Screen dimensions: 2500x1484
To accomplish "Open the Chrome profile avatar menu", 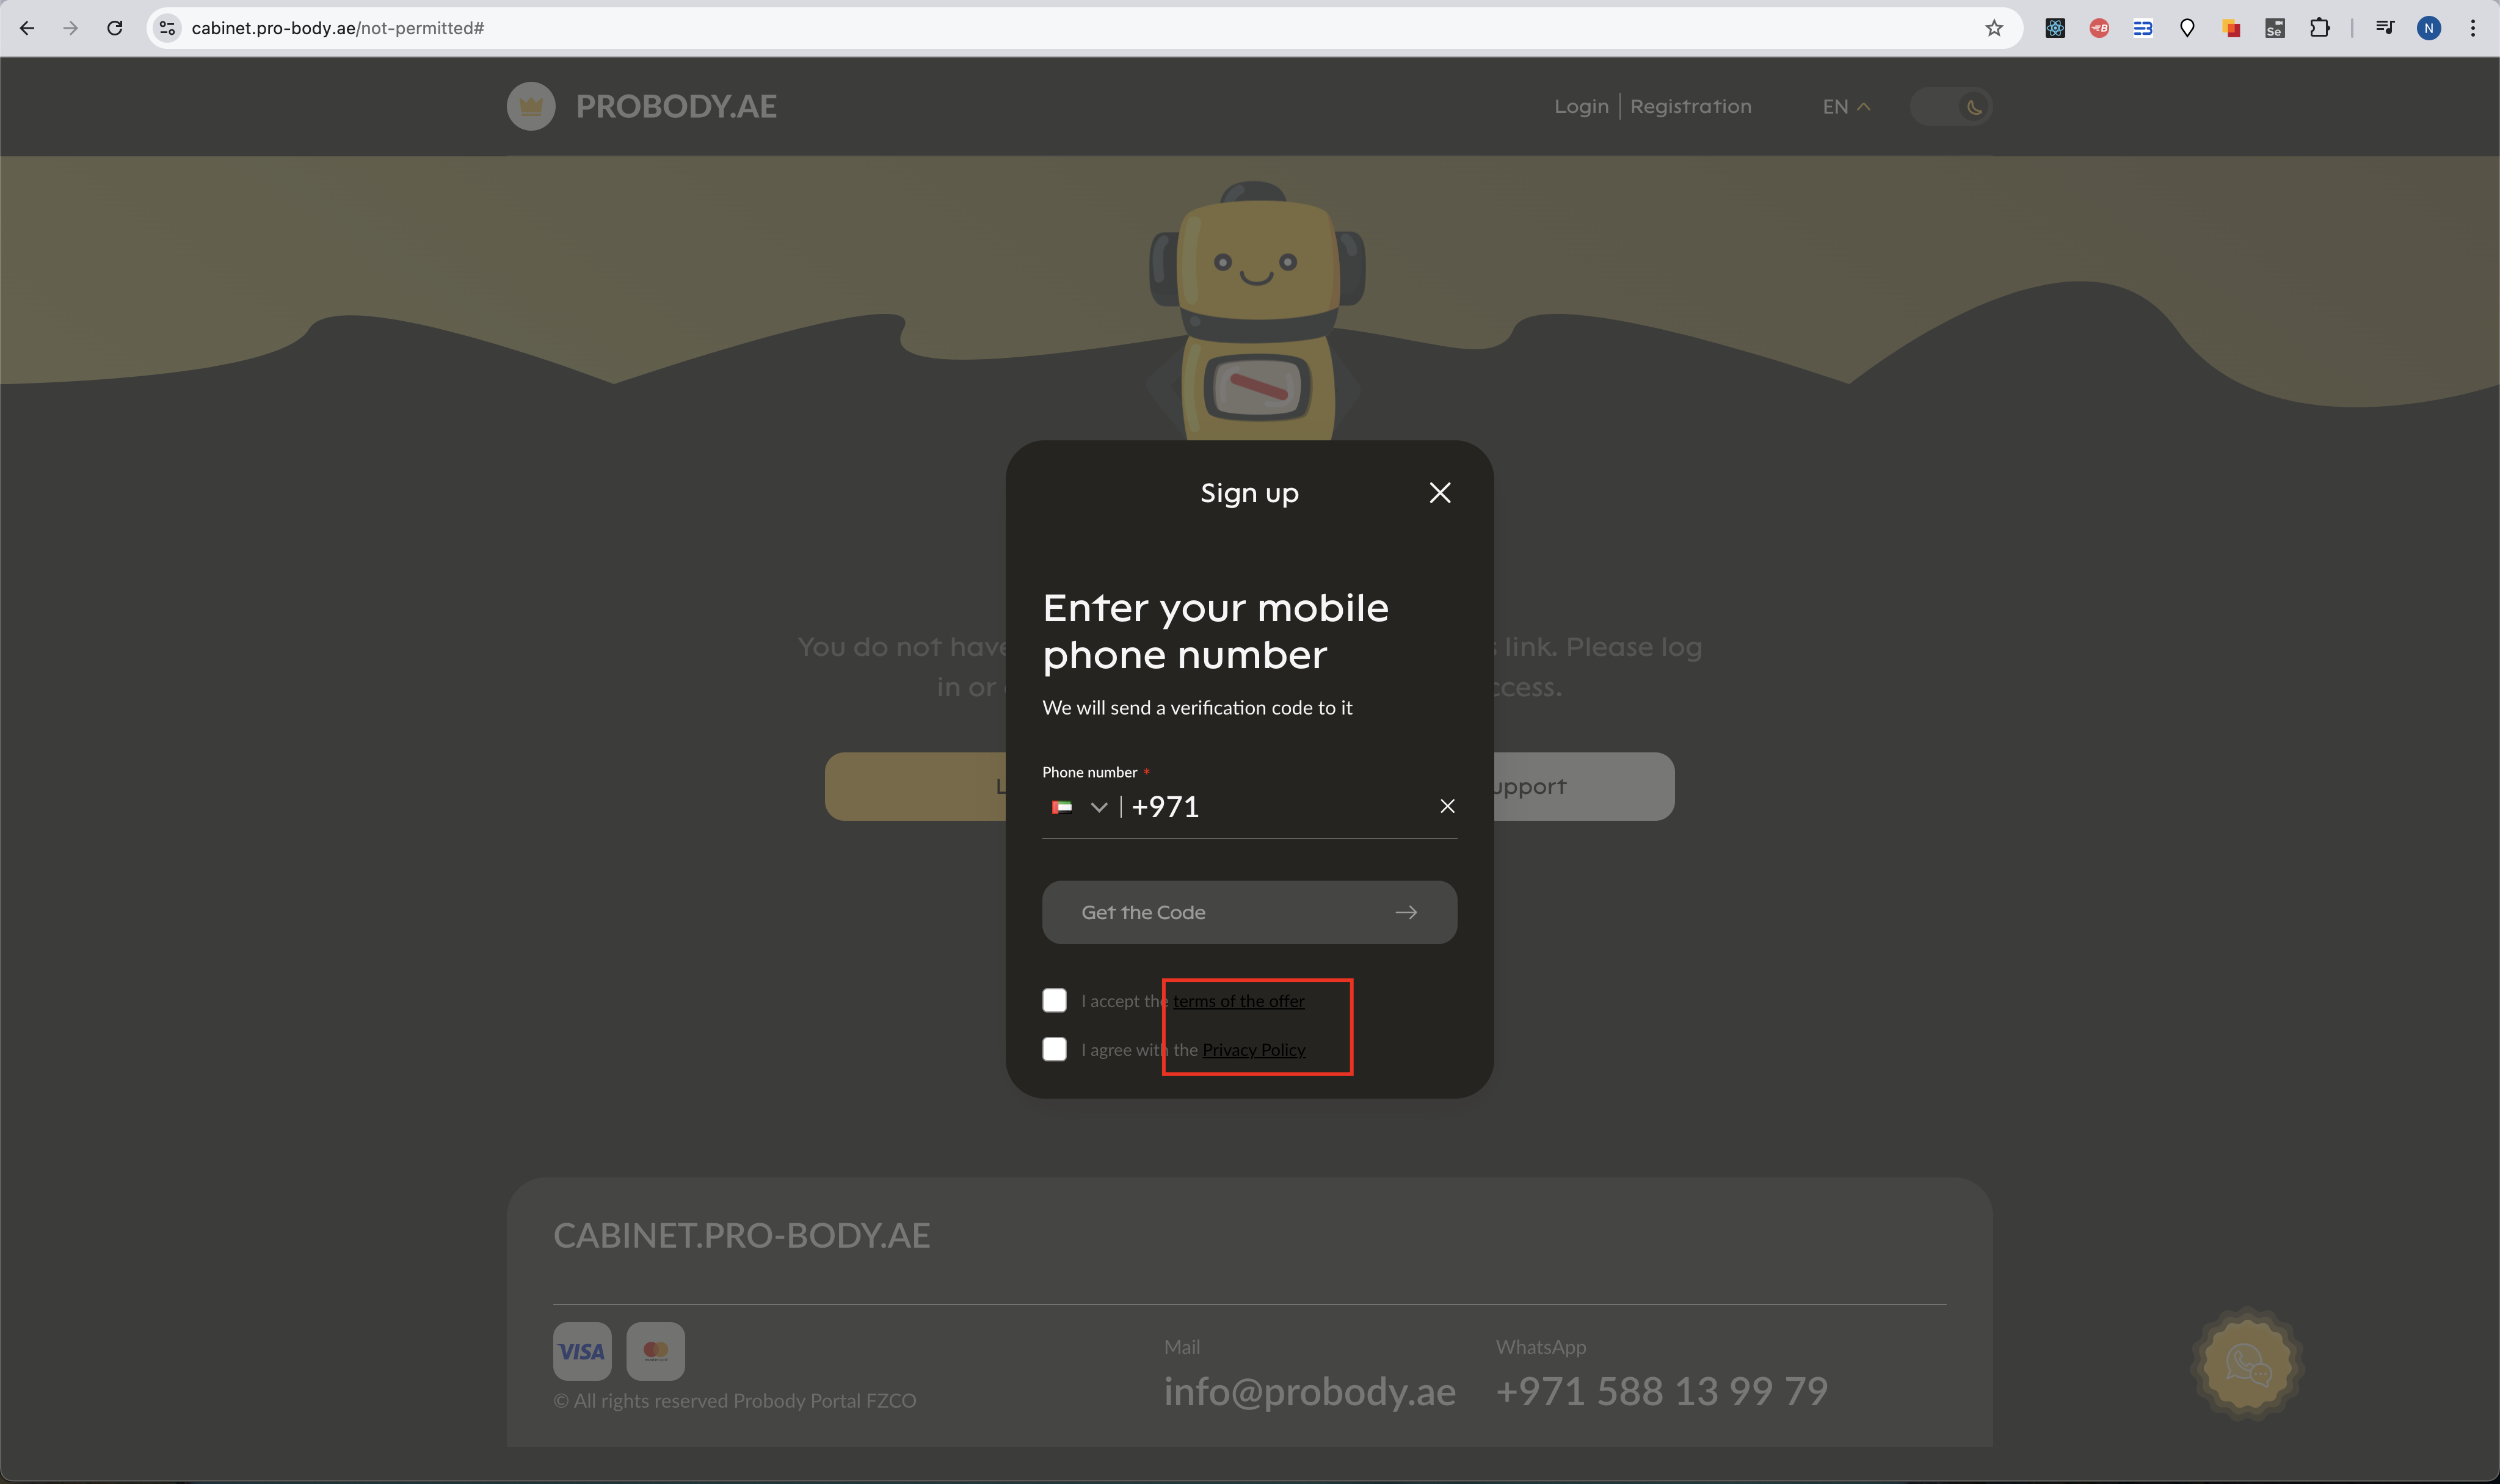I will pos(2428,28).
